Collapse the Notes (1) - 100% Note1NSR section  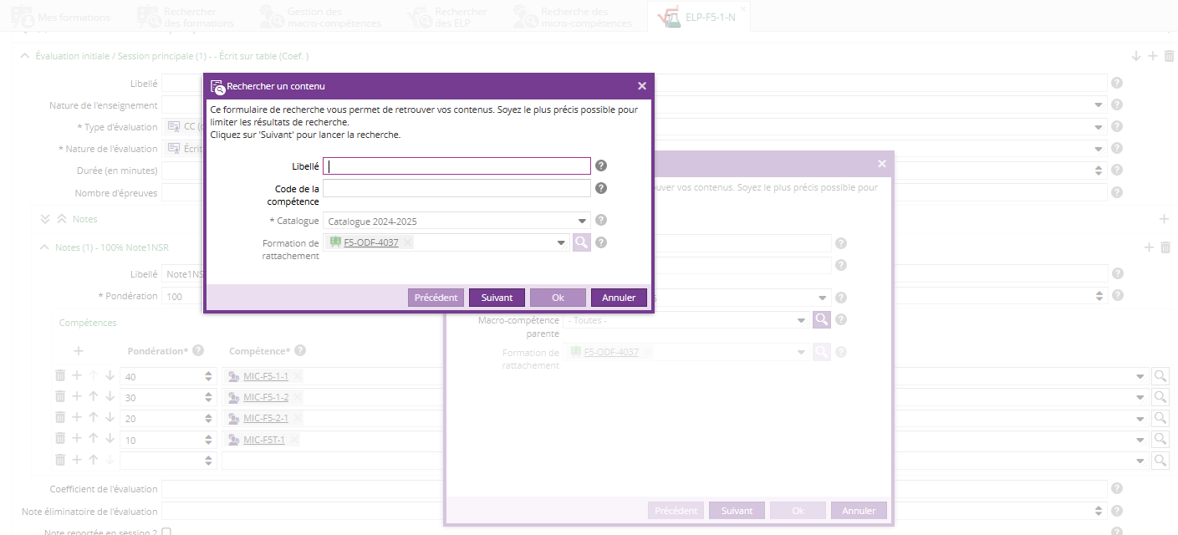tap(44, 247)
